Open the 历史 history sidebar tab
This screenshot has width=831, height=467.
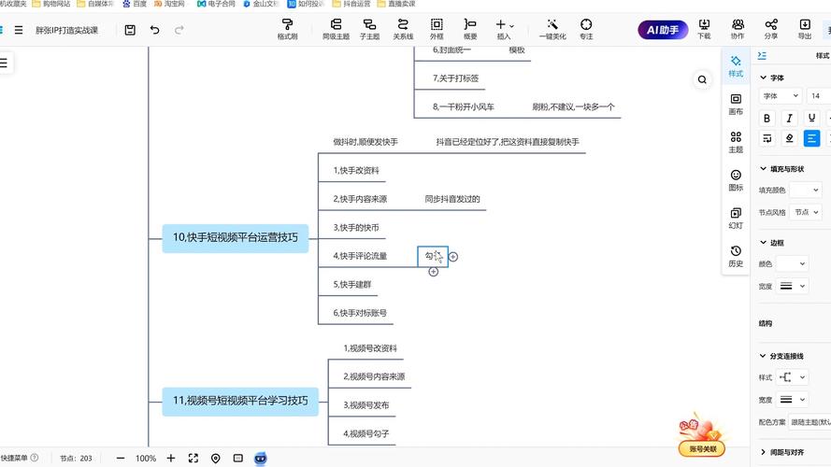[x=736, y=256]
